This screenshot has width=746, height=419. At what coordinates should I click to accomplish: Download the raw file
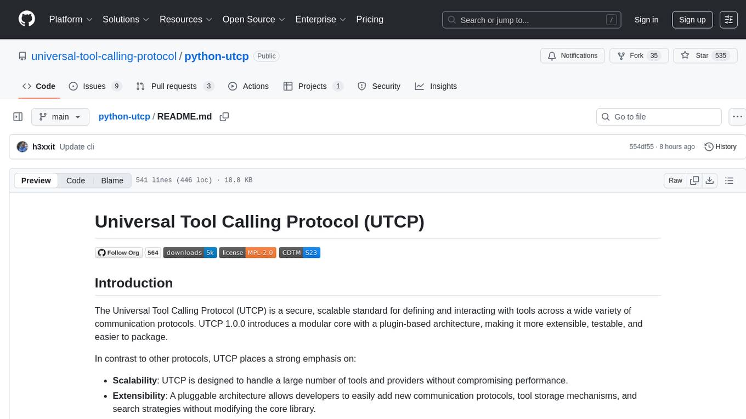(709, 180)
